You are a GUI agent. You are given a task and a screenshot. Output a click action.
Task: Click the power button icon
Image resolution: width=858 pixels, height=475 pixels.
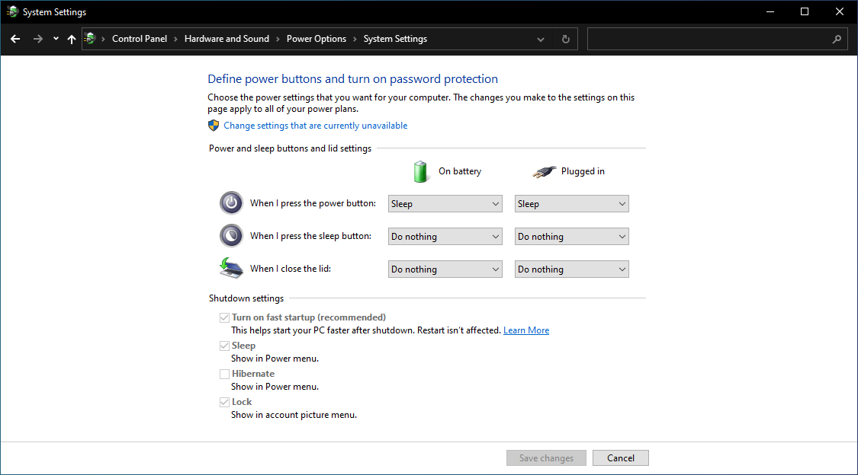(x=231, y=203)
